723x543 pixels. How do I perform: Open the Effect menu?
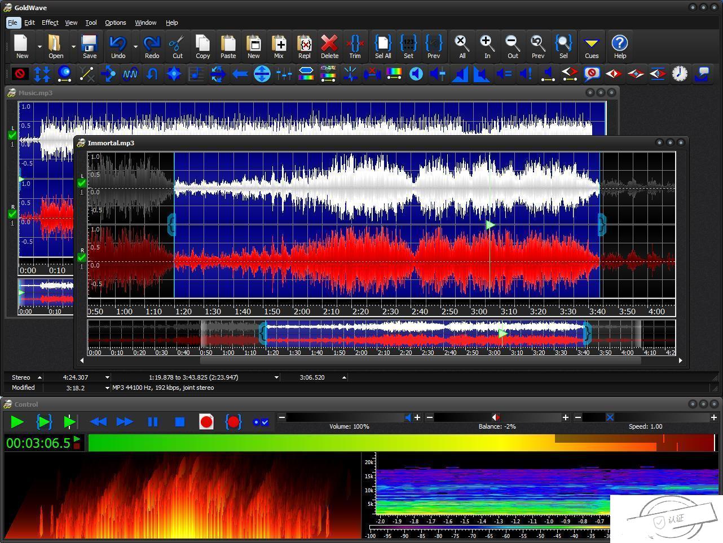tap(50, 23)
